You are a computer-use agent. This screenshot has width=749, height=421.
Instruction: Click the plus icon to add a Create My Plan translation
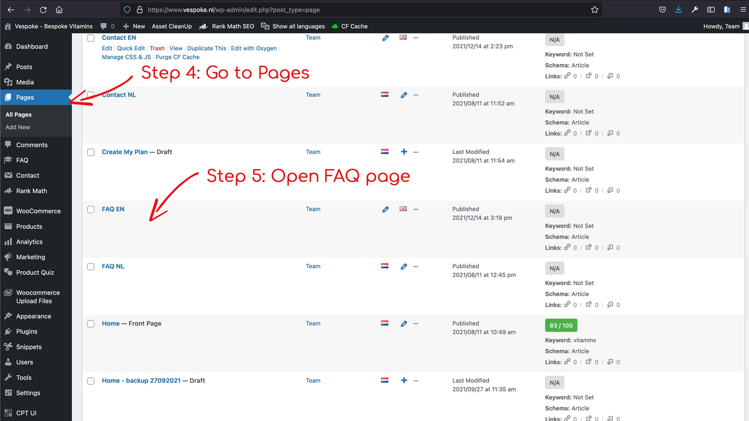(x=404, y=152)
